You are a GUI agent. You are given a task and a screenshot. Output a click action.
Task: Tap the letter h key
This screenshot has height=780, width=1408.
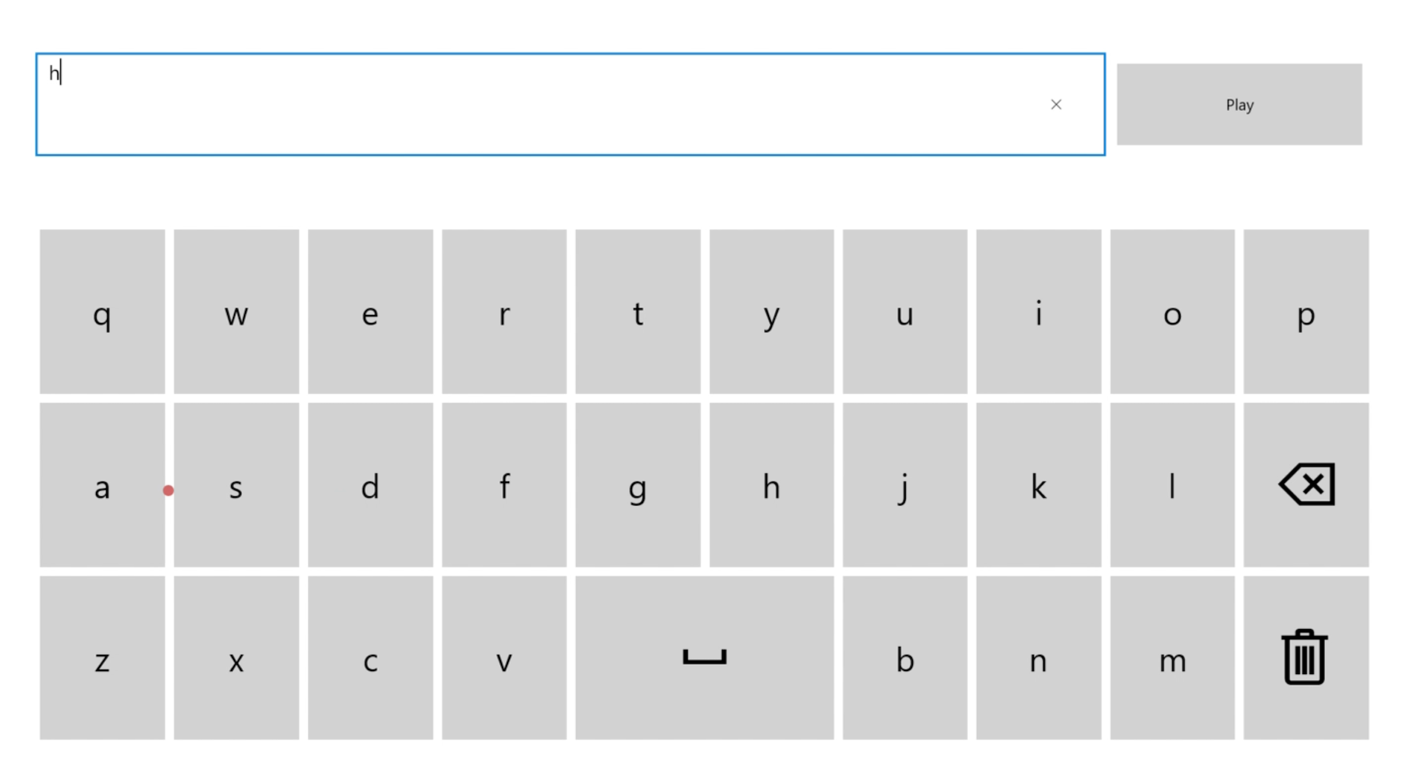pos(771,485)
